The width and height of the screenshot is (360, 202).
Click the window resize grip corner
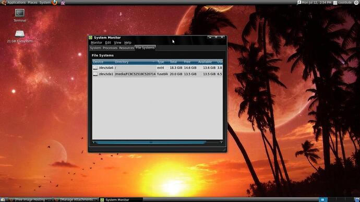(x=224, y=150)
